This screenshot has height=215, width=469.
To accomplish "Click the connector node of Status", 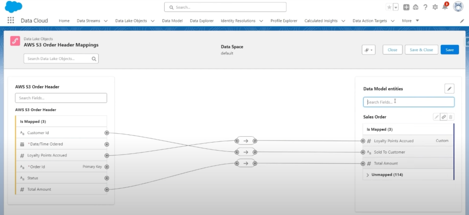I will point(107,178).
